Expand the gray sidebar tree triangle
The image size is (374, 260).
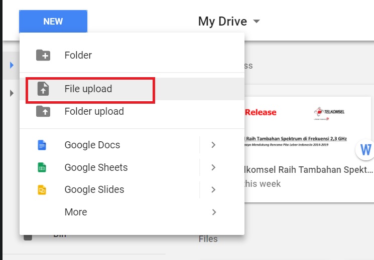click(12, 93)
